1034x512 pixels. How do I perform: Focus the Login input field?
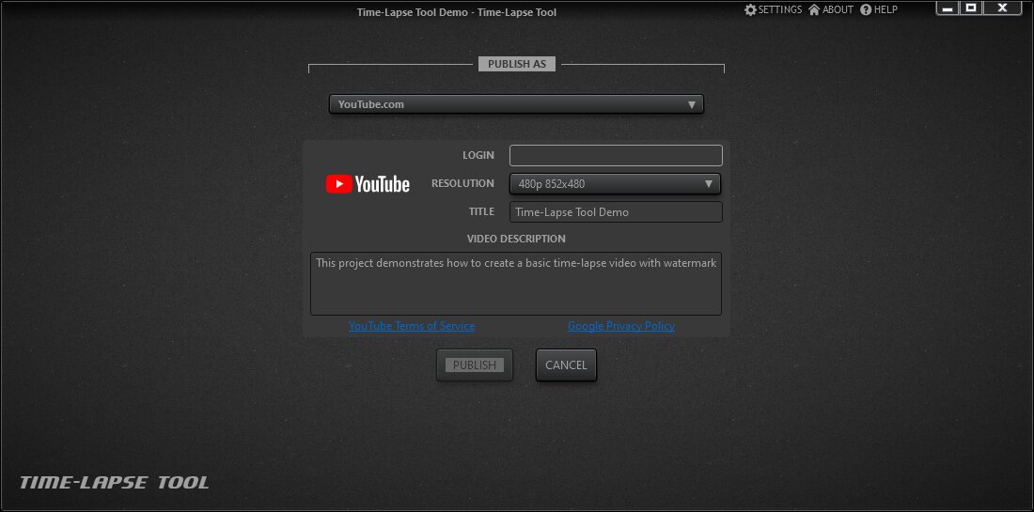[x=616, y=156]
